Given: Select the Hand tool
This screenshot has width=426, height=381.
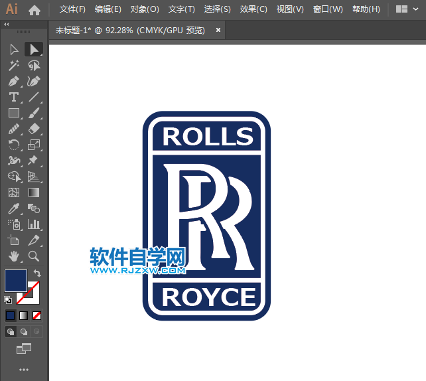Looking at the screenshot, I should pyautogui.click(x=14, y=256).
